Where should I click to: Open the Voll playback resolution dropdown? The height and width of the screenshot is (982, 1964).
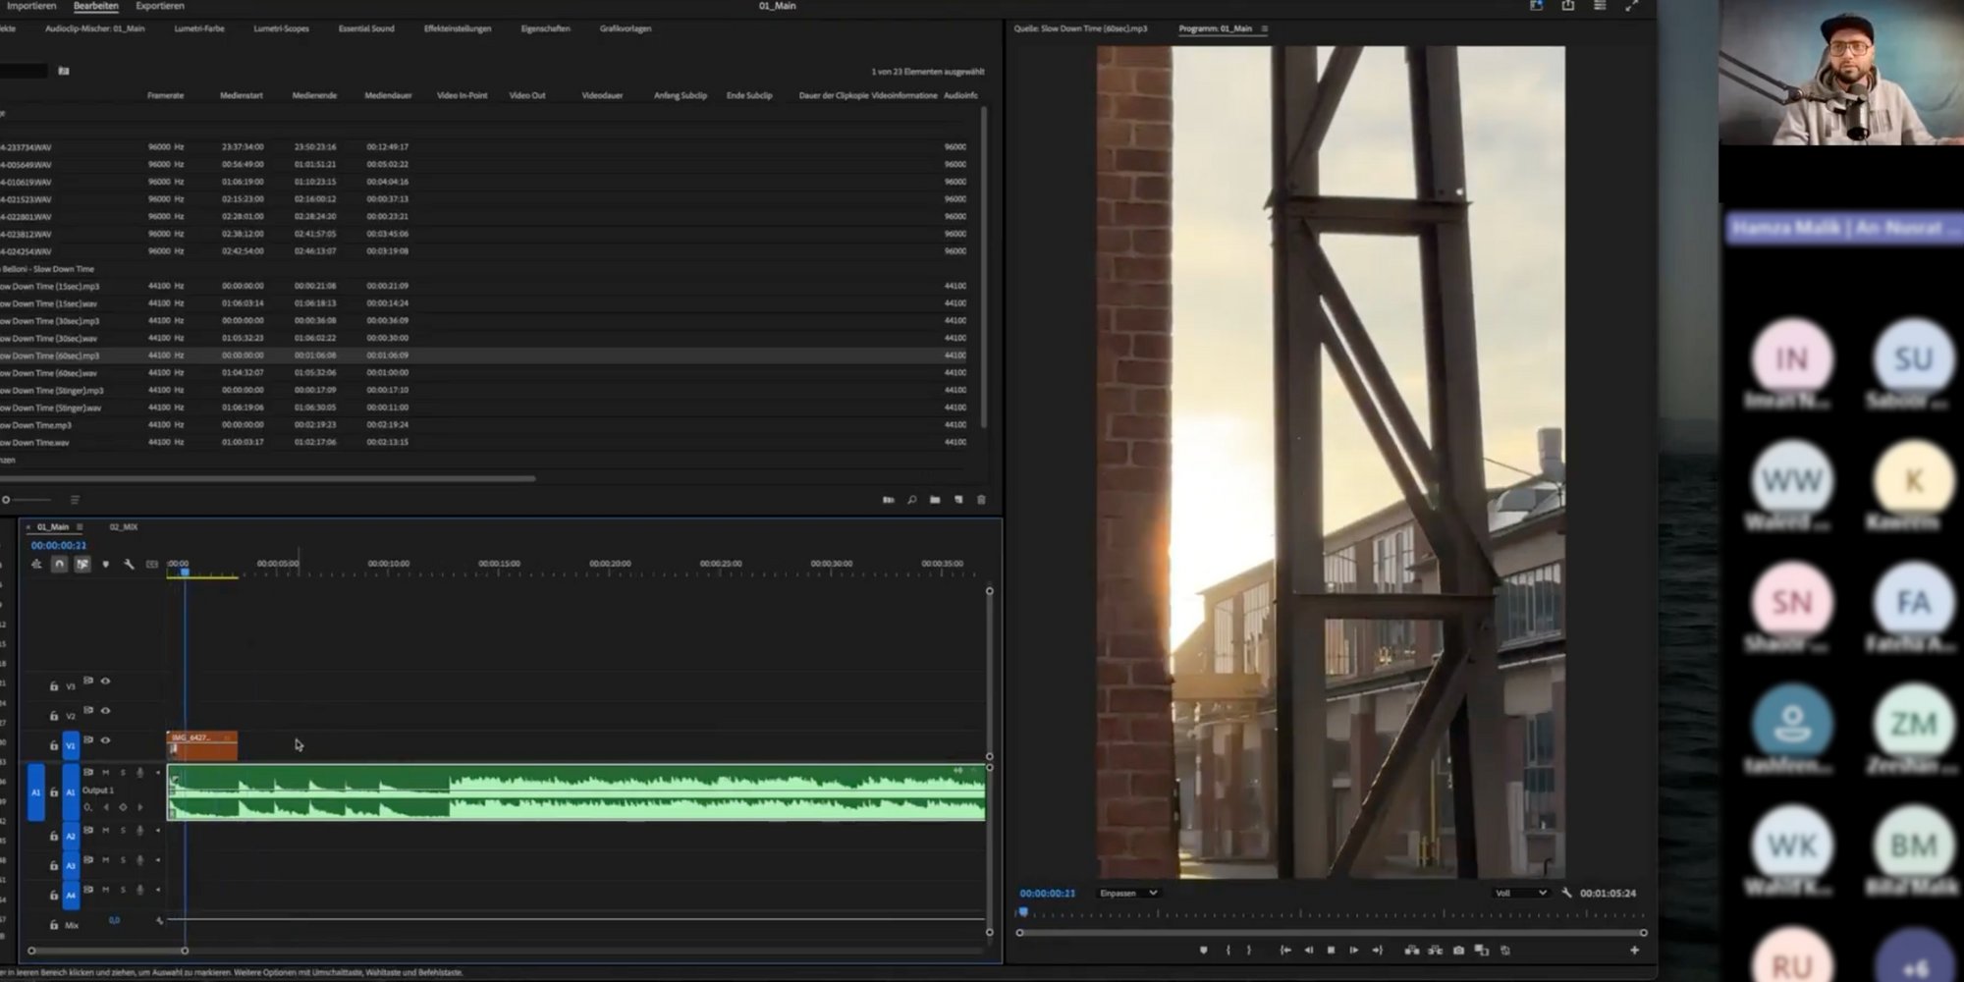point(1520,894)
